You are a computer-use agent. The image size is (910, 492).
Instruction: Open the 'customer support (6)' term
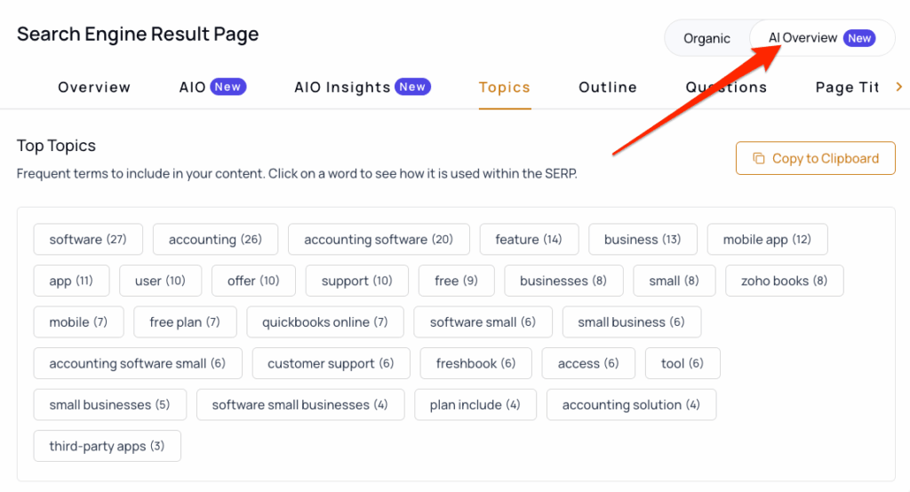331,363
